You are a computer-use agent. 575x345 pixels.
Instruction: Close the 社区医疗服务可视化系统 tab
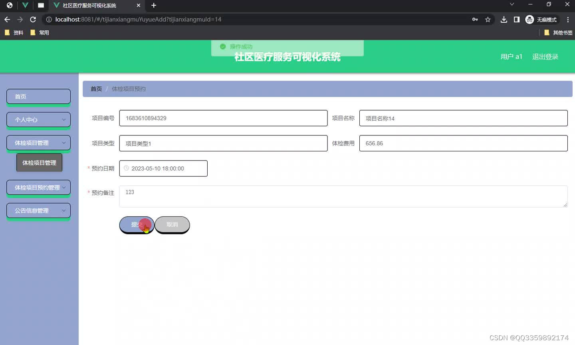point(139,5)
